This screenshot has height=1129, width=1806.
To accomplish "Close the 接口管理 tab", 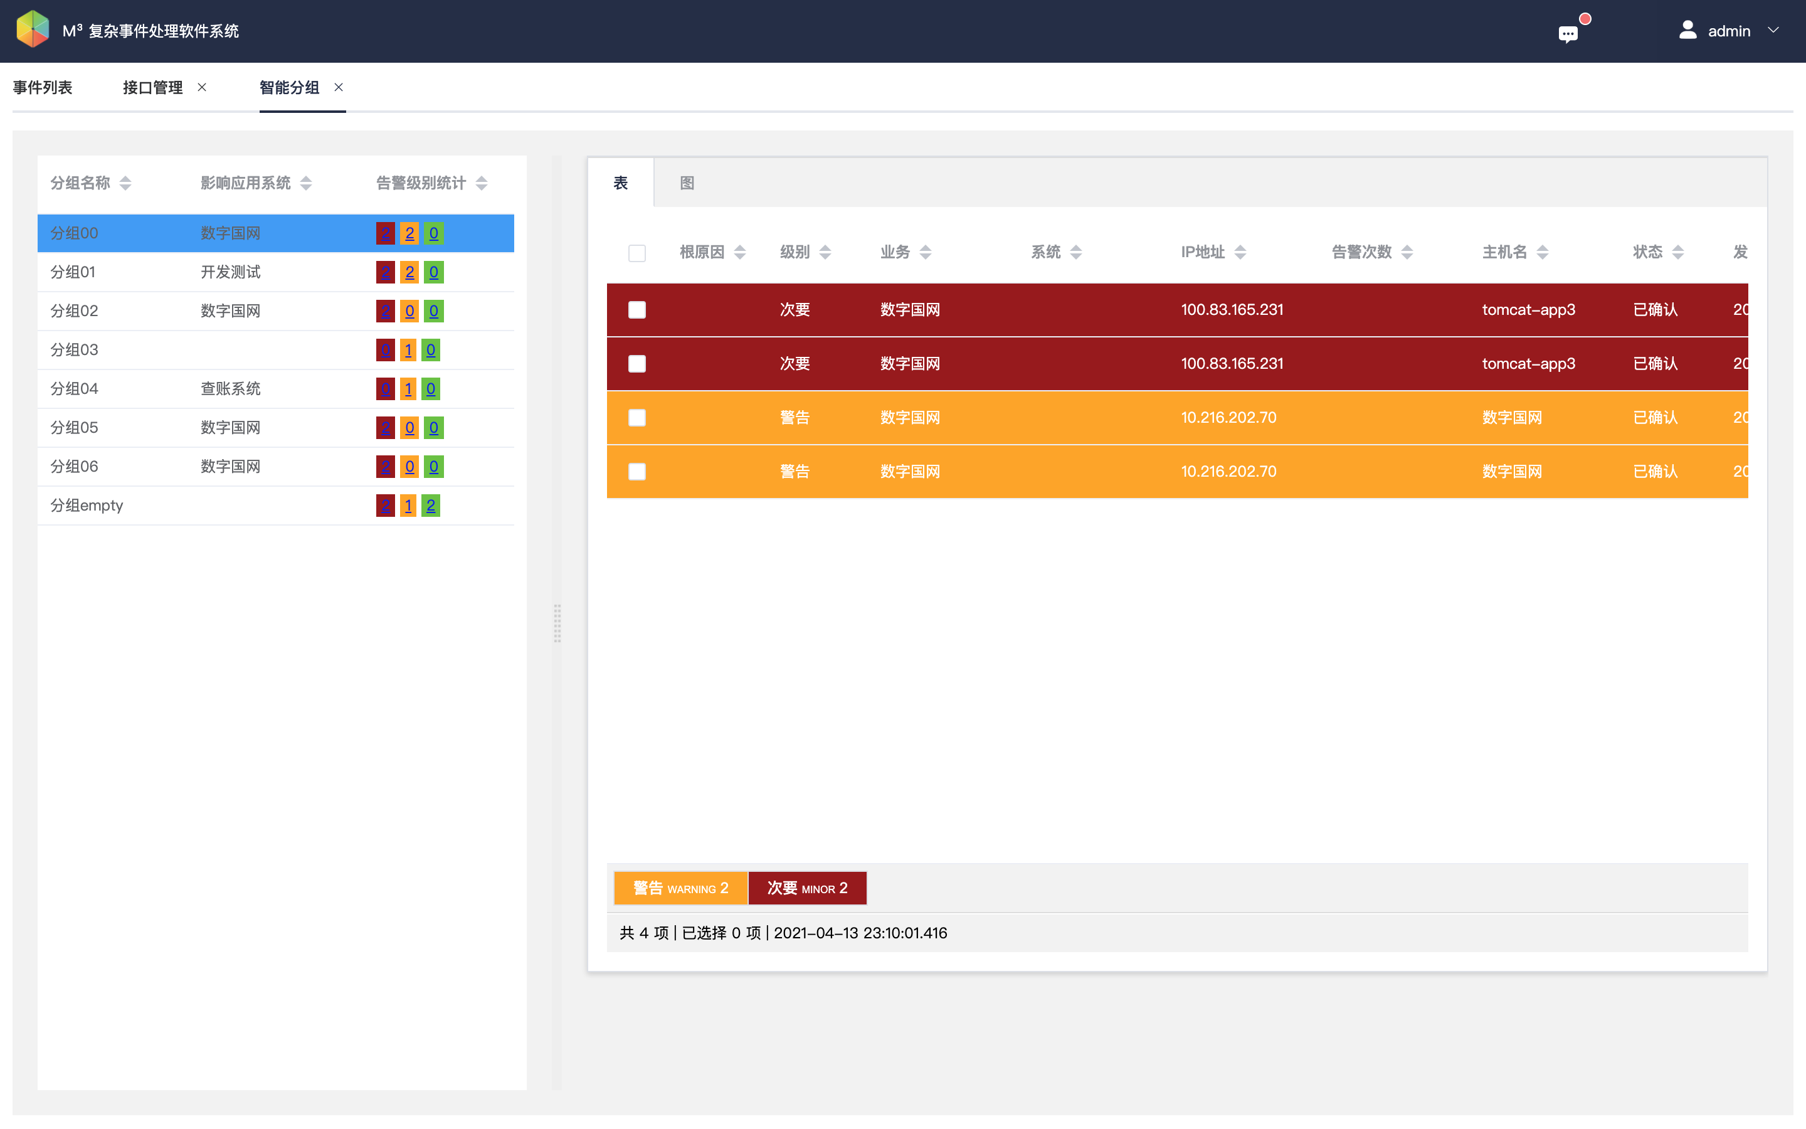I will tap(201, 87).
